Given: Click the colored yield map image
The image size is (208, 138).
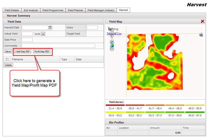Looking at the screenshot, I should pyautogui.click(x=155, y=62).
